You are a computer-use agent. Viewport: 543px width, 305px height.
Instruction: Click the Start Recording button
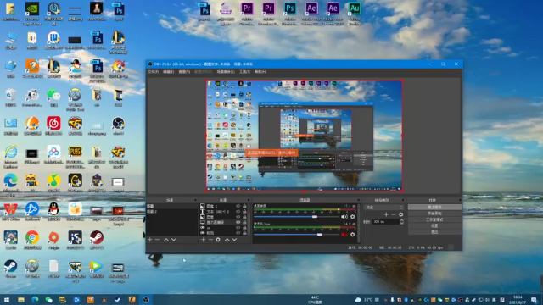pyautogui.click(x=434, y=213)
